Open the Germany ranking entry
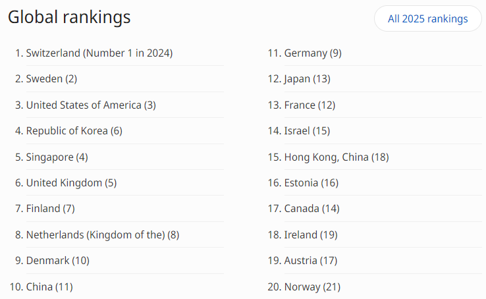486x299 pixels. 313,53
